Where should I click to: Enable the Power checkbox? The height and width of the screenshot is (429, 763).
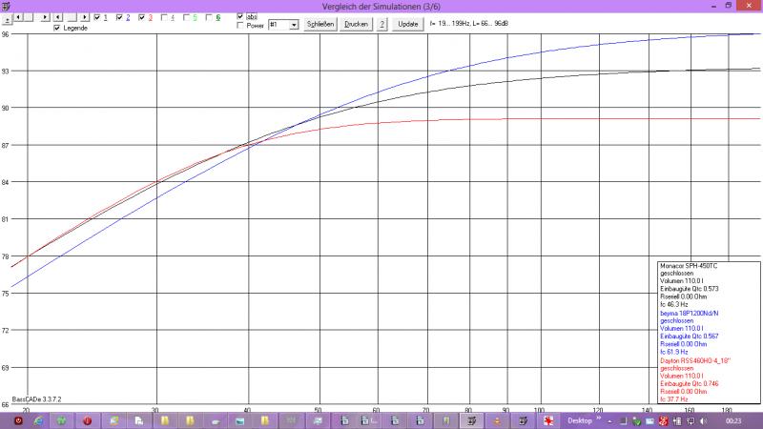click(x=240, y=26)
